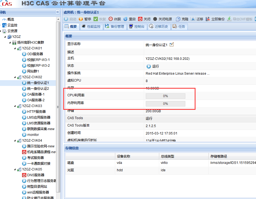The image size is (256, 199).
Task: Click the 迁移 (migrate) toolbar button
Action: [x=197, y=19]
